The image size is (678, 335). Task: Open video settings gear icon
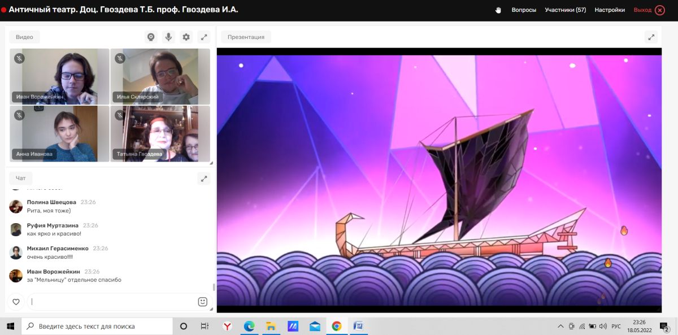click(x=186, y=37)
